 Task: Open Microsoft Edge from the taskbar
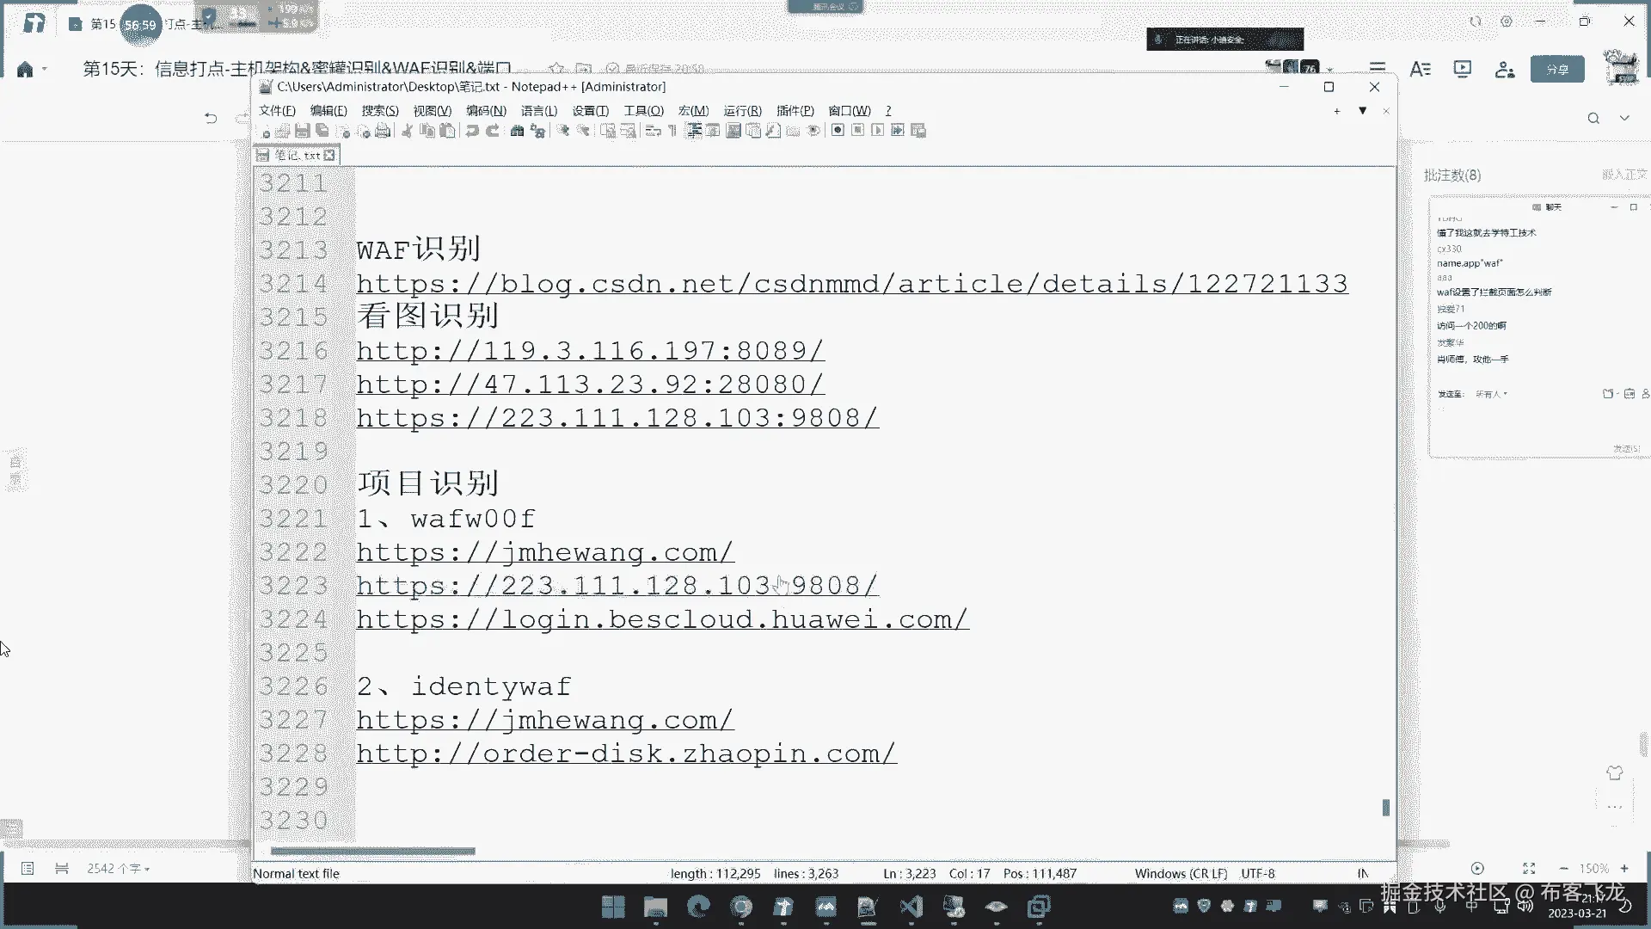(x=698, y=907)
